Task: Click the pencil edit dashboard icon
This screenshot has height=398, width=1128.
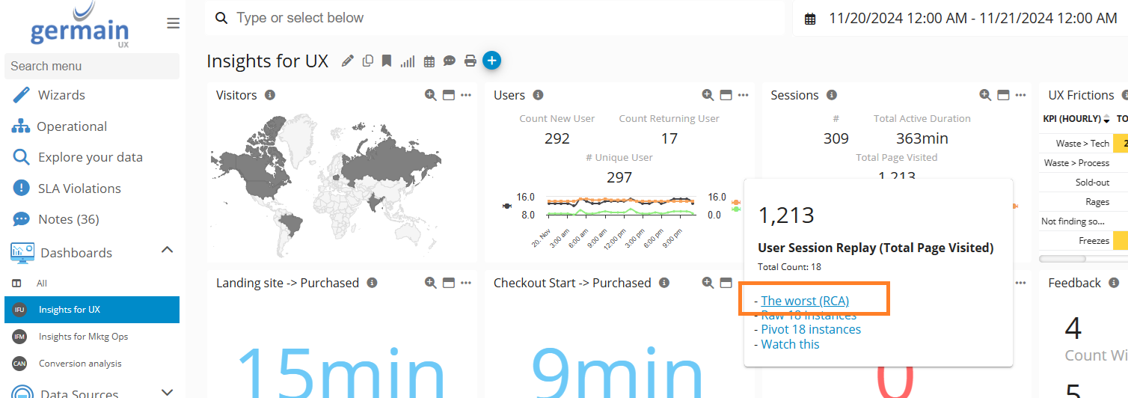Action: click(x=347, y=61)
